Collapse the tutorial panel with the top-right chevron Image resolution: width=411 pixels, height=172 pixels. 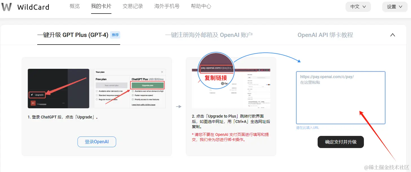392,35
